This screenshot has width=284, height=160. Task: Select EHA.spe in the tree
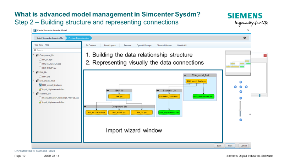[46, 76]
